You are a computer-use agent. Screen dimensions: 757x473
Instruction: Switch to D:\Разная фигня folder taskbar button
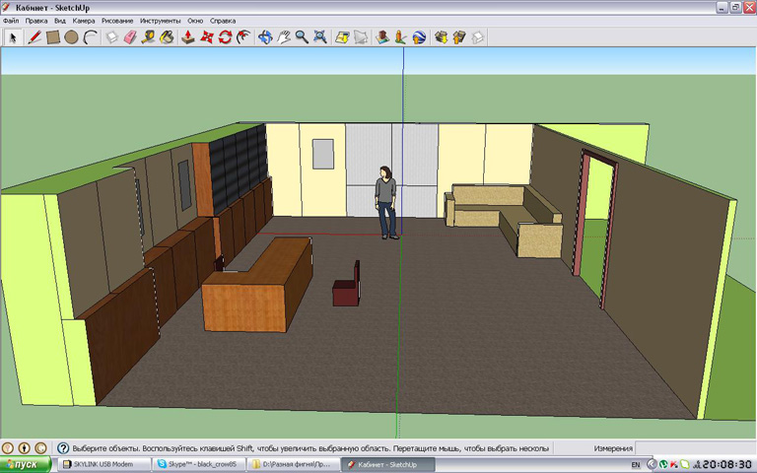coord(293,464)
